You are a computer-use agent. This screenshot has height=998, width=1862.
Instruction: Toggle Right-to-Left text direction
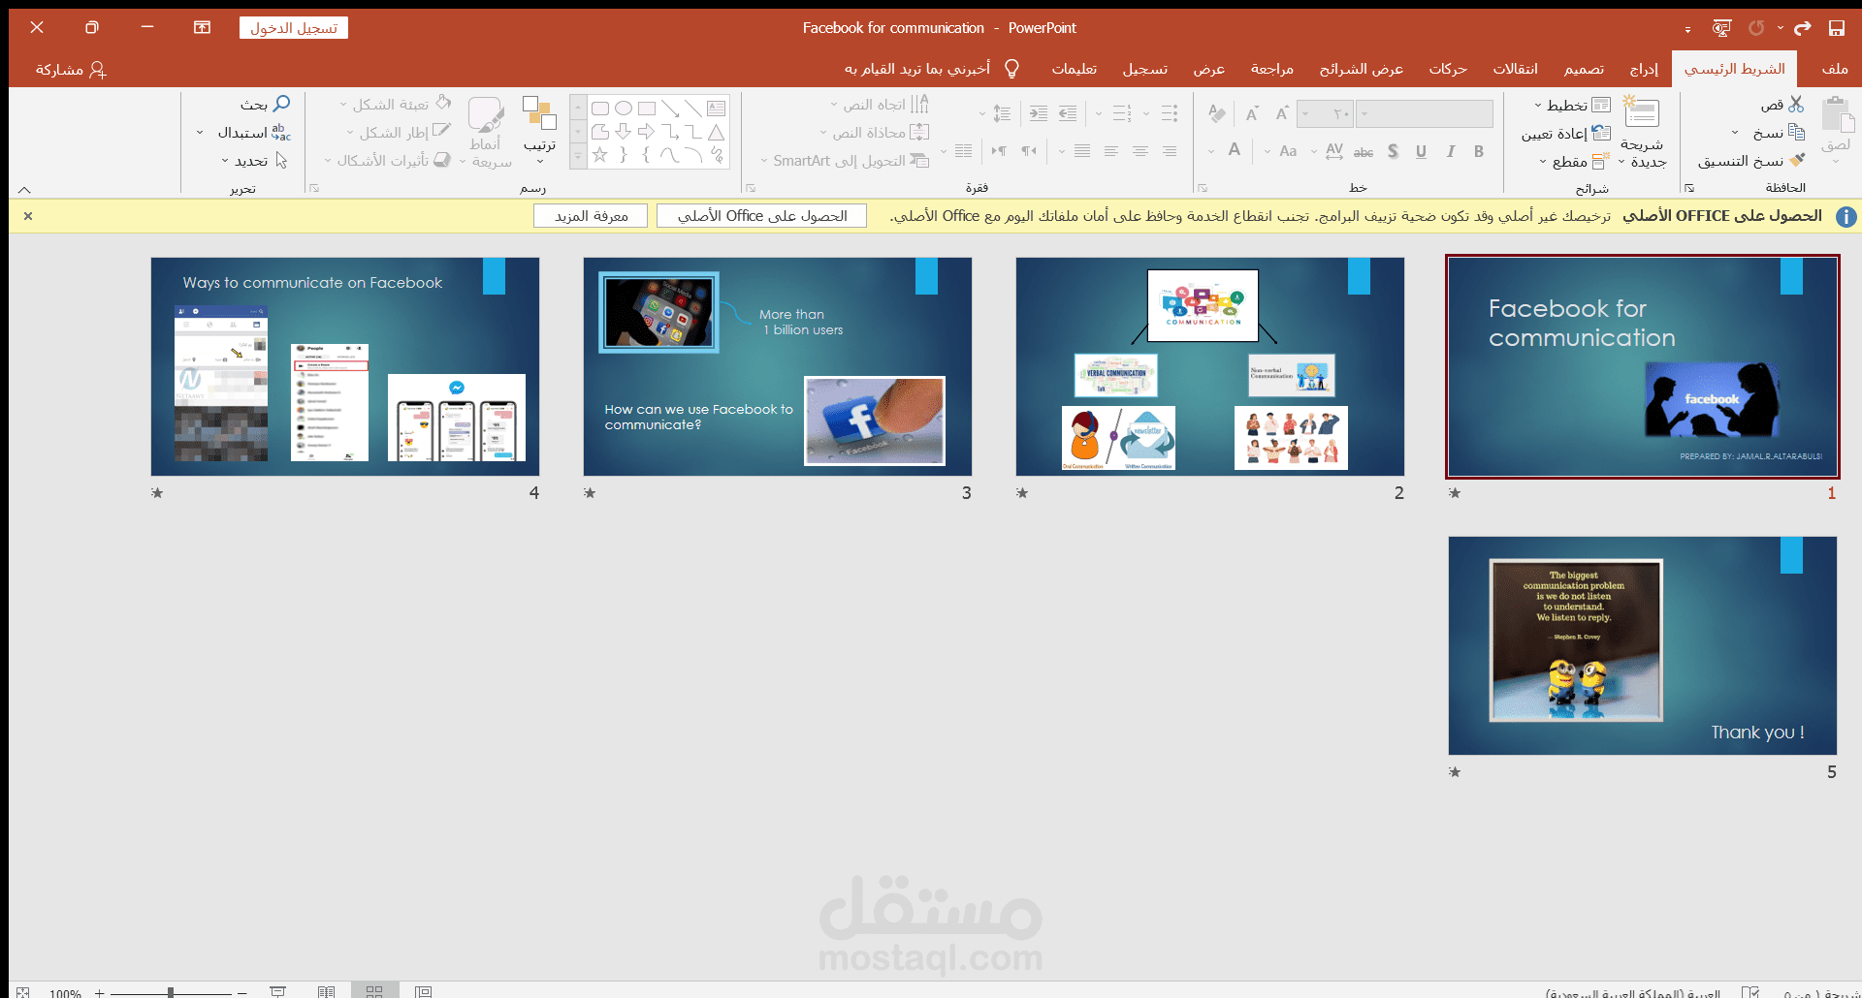(x=1028, y=151)
